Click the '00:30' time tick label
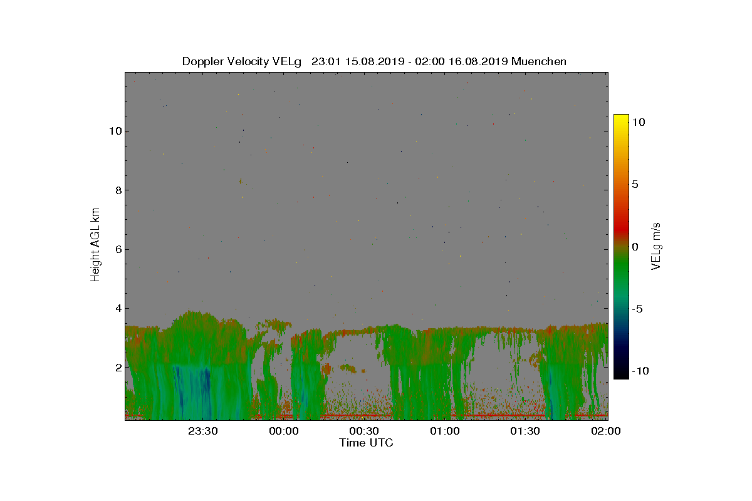Viewport: 752px width, 501px height. pyautogui.click(x=363, y=431)
